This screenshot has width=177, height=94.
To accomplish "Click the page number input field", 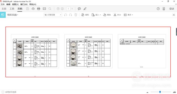I will 68,9.
